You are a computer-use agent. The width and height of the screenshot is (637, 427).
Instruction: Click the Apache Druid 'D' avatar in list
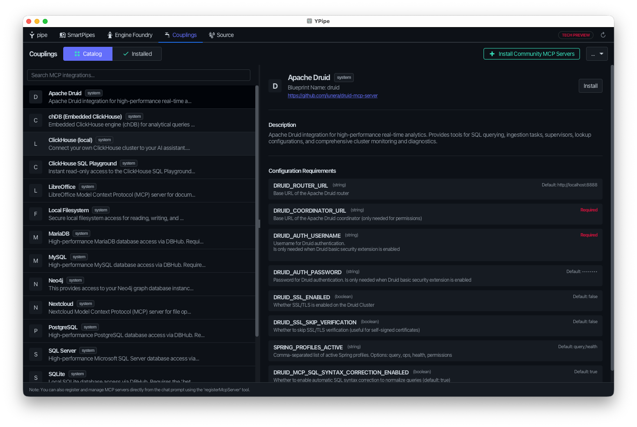coord(36,97)
